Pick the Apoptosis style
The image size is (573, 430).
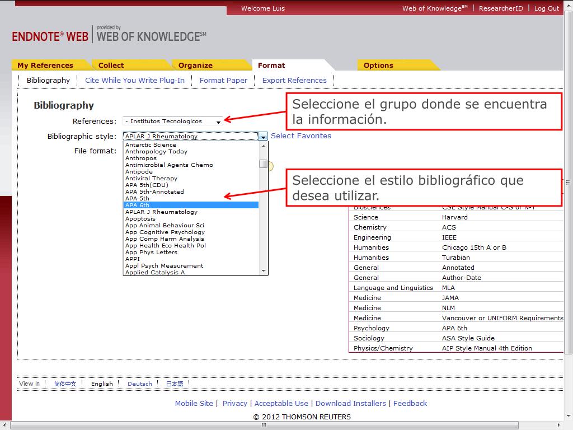tap(191, 219)
